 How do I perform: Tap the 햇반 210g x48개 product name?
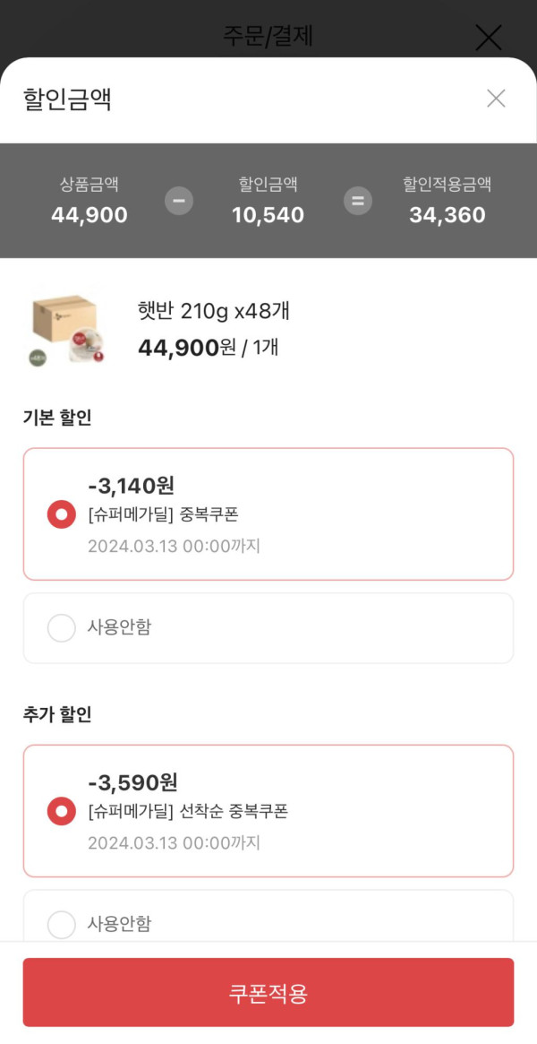[213, 312]
